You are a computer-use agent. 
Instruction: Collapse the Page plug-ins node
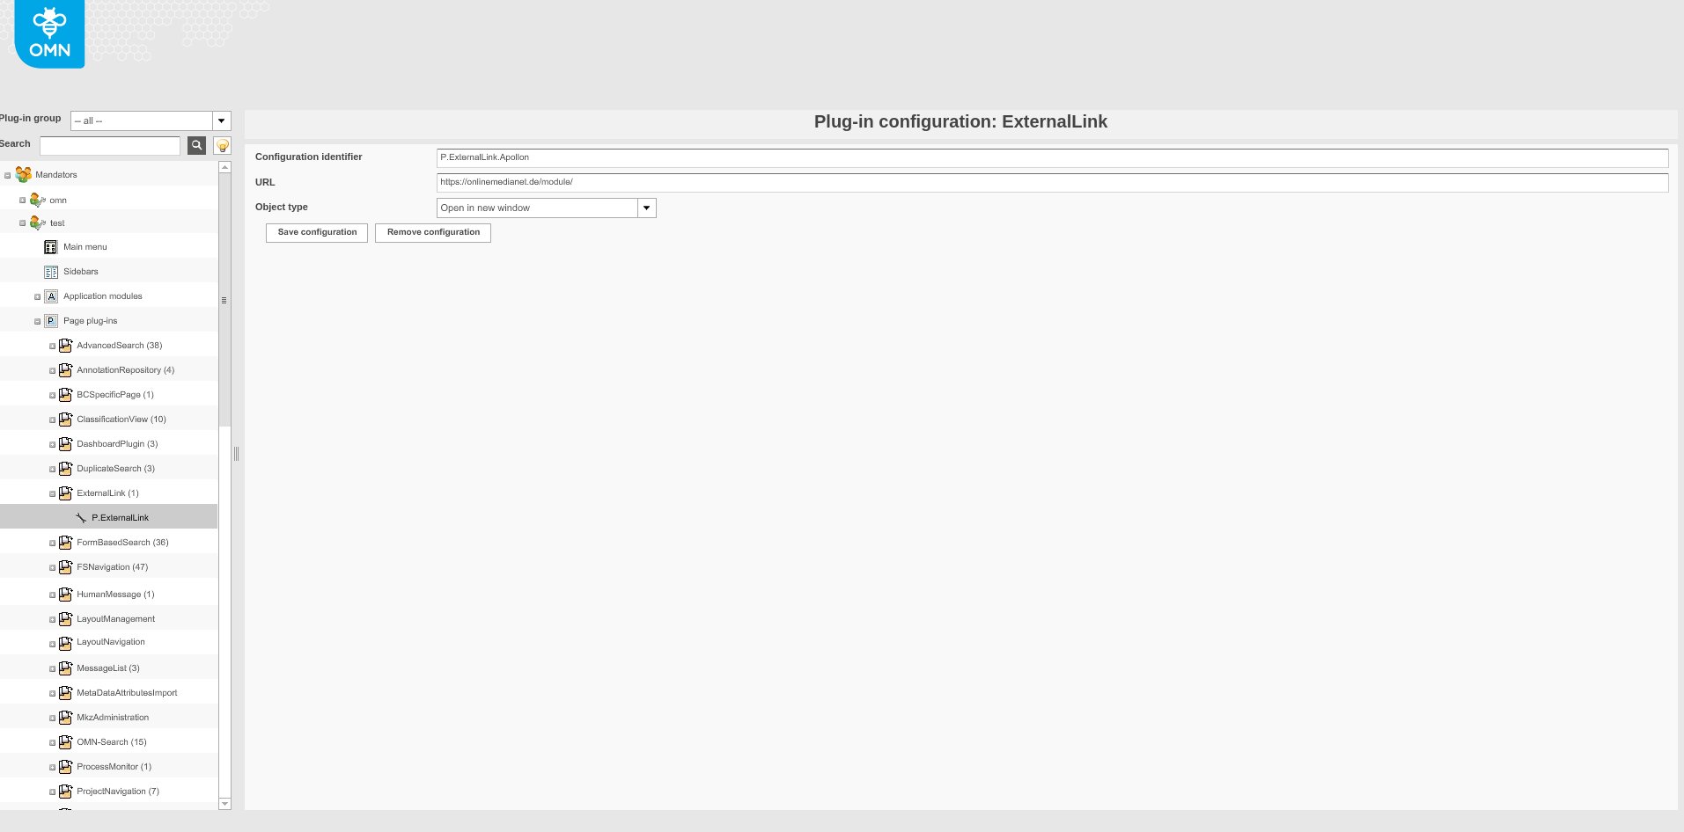(37, 322)
